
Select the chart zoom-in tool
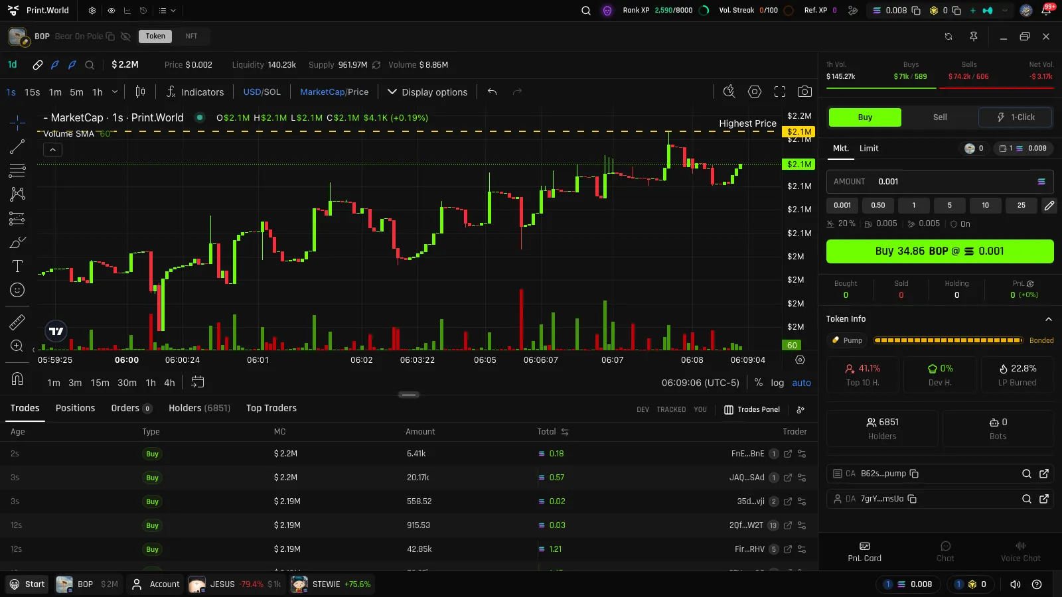[17, 346]
